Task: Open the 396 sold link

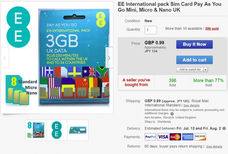Action: click(212, 29)
